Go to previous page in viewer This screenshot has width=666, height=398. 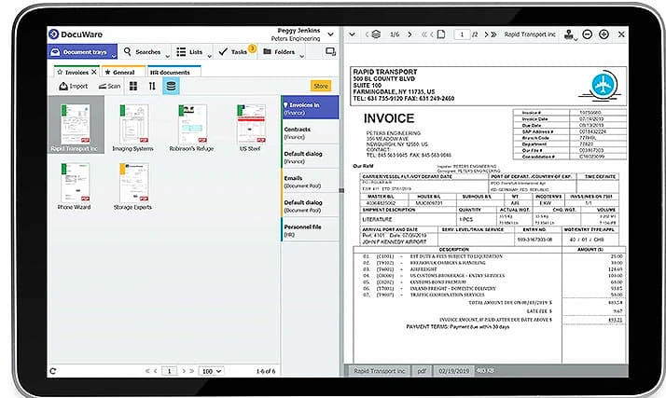pos(432,34)
